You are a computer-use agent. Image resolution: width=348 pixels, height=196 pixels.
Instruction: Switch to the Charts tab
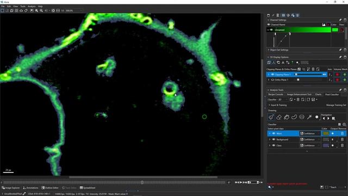(318, 94)
